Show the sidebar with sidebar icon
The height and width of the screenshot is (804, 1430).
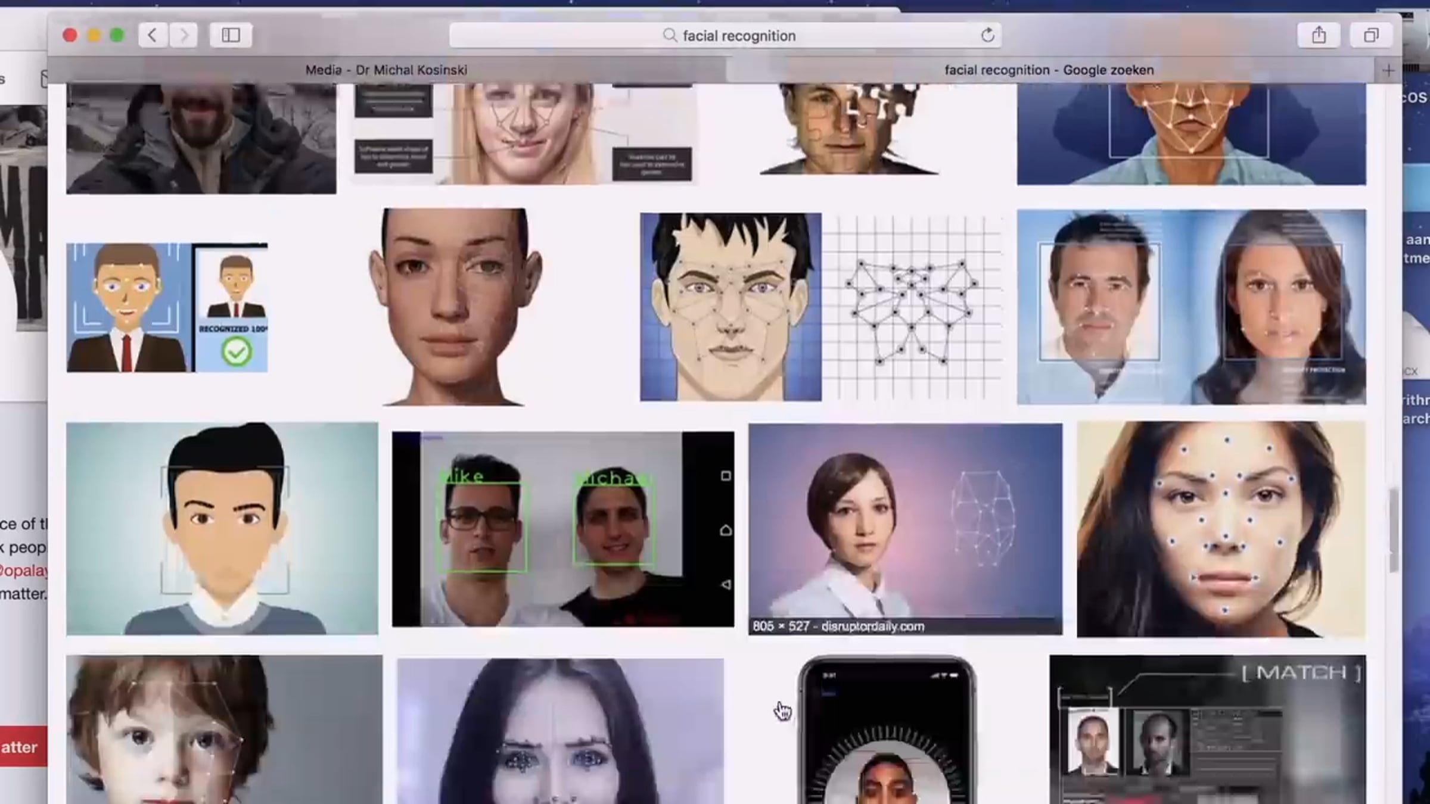click(x=231, y=36)
